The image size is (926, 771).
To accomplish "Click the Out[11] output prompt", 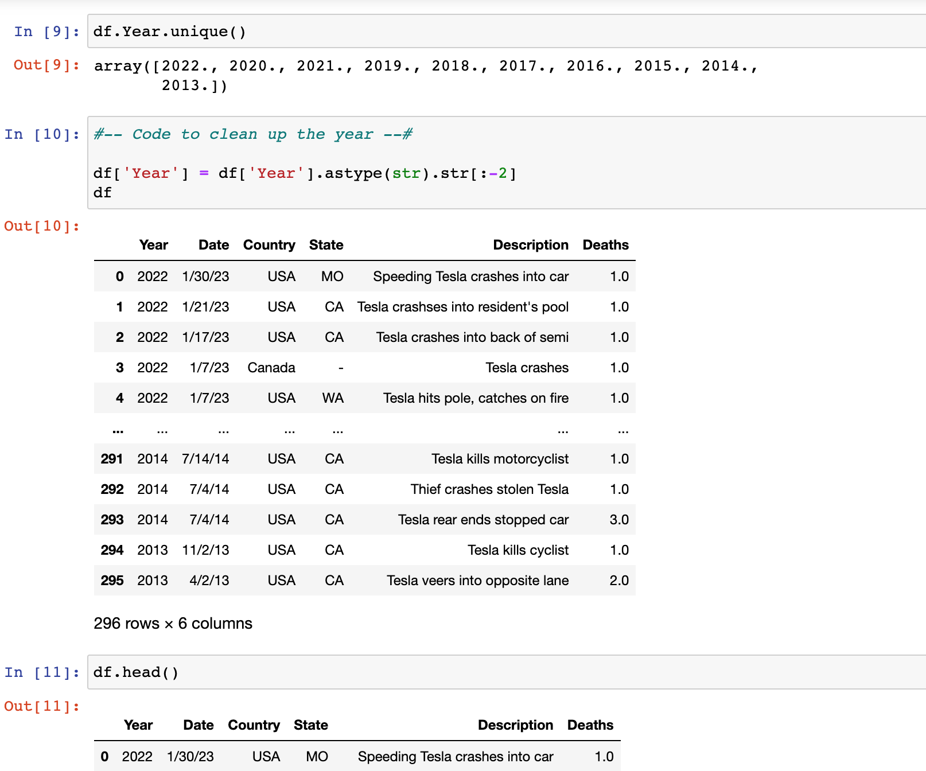I will tap(42, 706).
